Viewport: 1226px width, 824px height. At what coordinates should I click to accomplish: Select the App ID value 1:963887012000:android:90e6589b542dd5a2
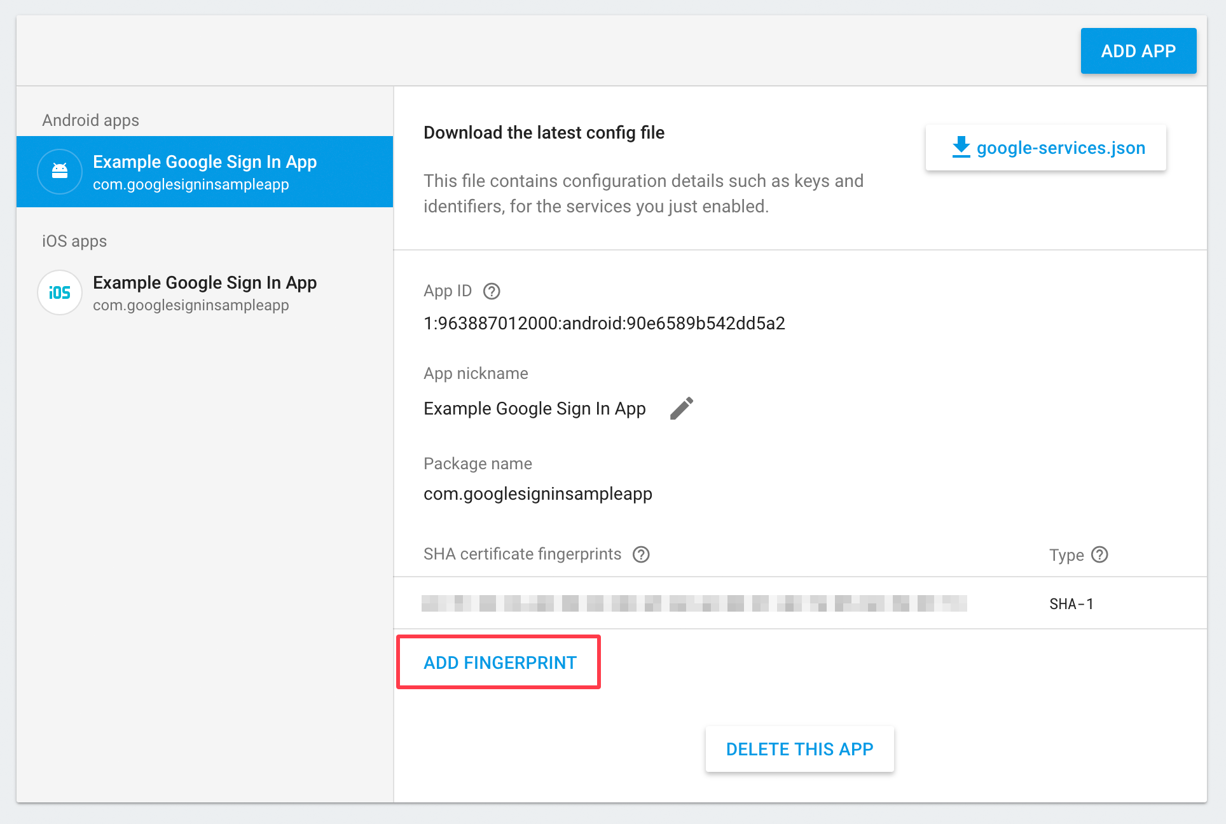604,324
